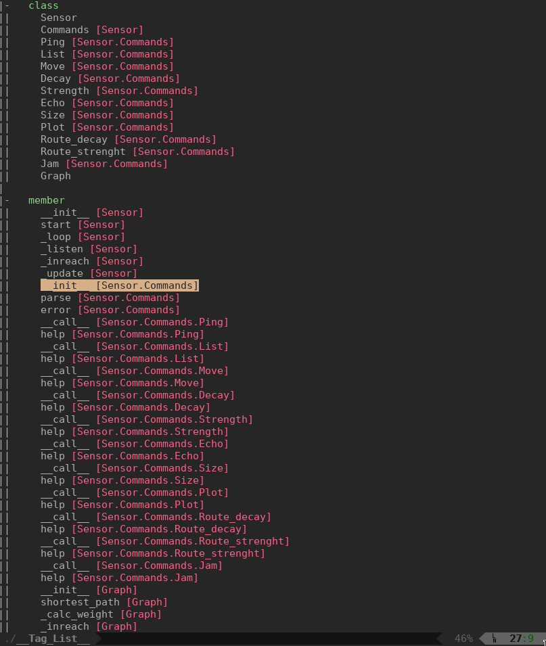Jump to Jam [Sensor.Commands] class
Viewport: 546px width, 646px height.
pos(104,164)
